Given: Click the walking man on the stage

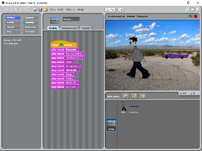Looking at the screenshot, I should [x=137, y=57].
